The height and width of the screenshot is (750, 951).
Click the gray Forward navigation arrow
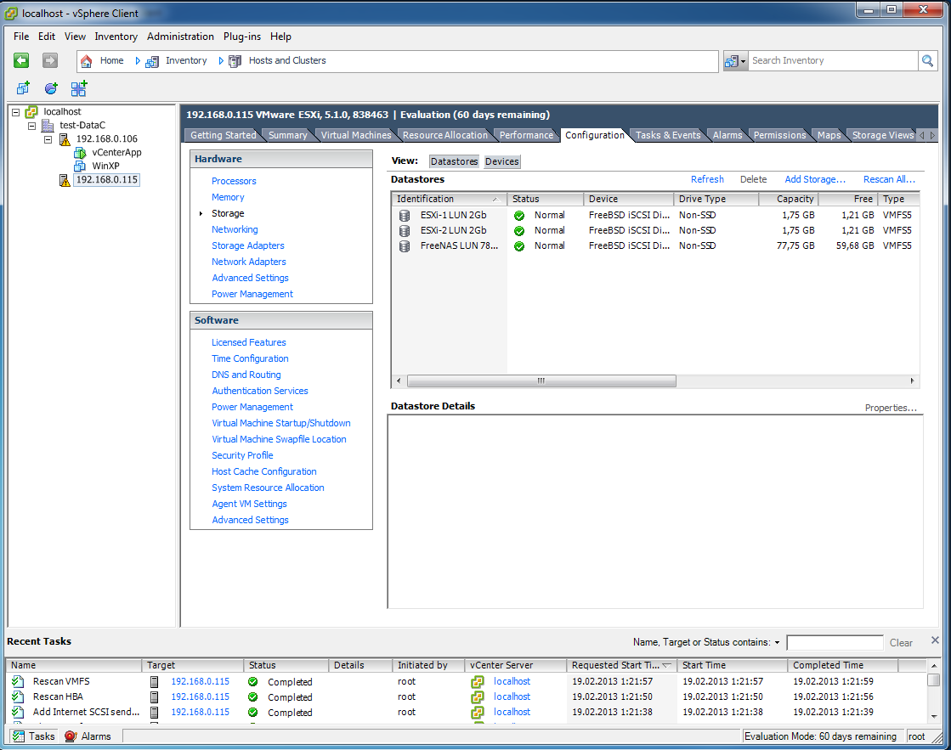point(50,60)
